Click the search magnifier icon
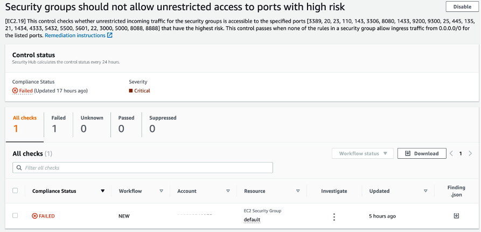 [19, 168]
